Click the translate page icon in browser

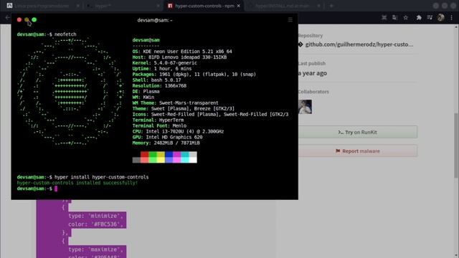(x=395, y=17)
